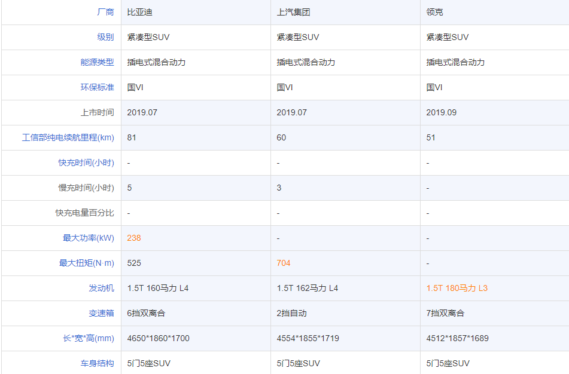
Task: Open the 级别 parameter link
Action: point(105,37)
